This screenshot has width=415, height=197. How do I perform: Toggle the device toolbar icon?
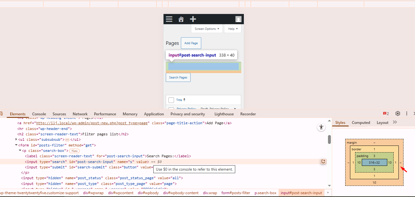pyautogui.click(x=1, y=114)
